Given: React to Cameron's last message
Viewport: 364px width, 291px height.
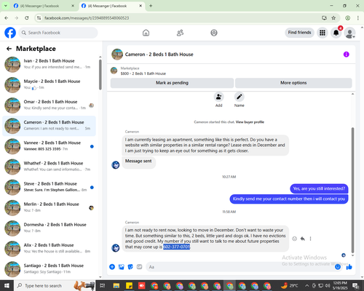Looking at the screenshot, I should (294, 239).
